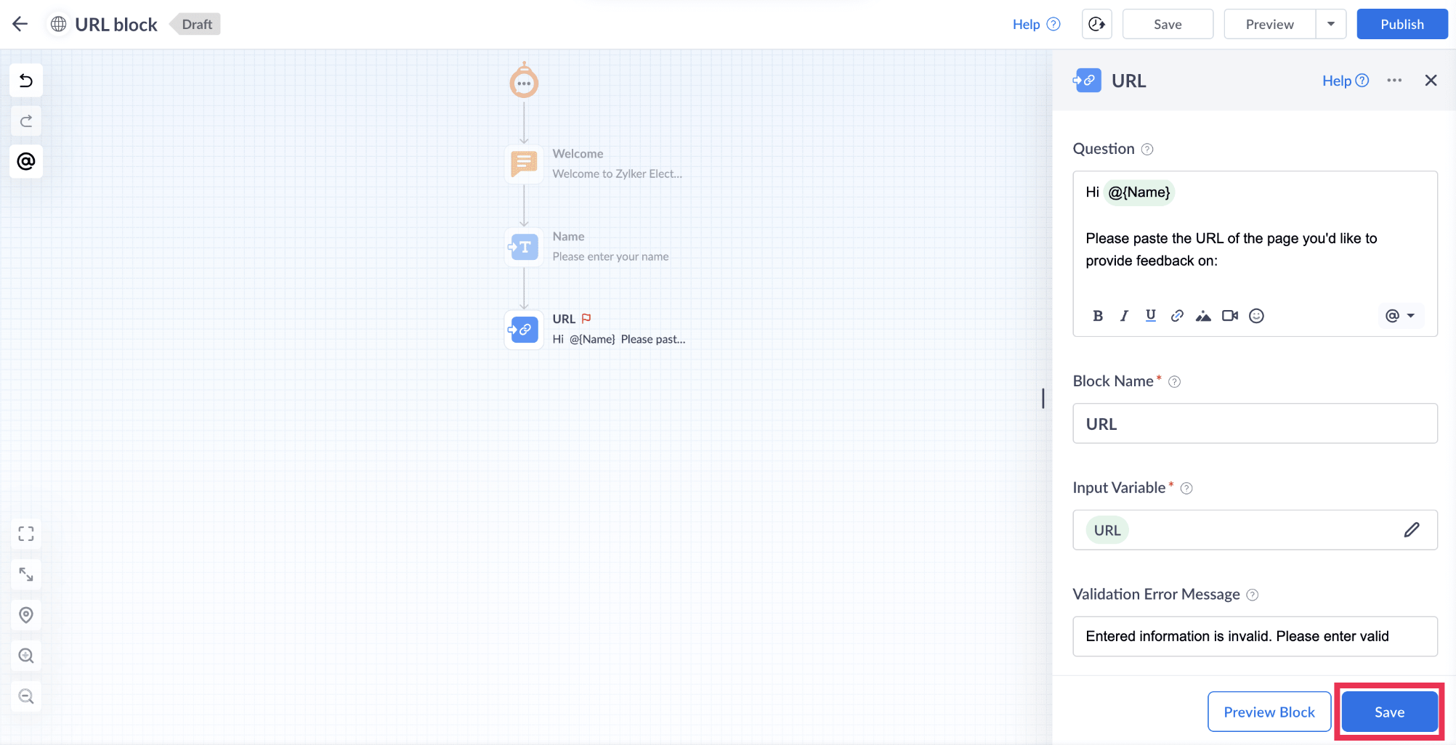Click the Block Name input field

[1255, 423]
